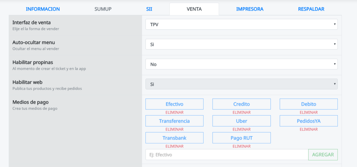Open the INFORMACION tab
The height and width of the screenshot is (167, 357).
(x=43, y=9)
